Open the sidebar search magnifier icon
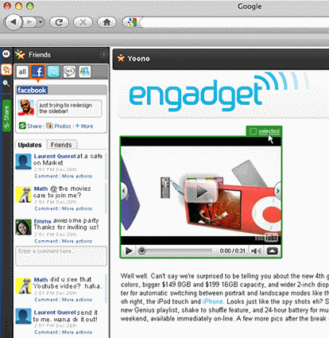 6,84
